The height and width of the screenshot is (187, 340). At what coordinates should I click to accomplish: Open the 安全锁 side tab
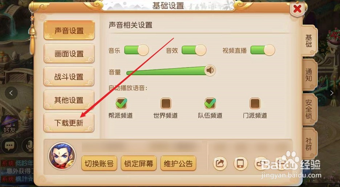tap(309, 109)
